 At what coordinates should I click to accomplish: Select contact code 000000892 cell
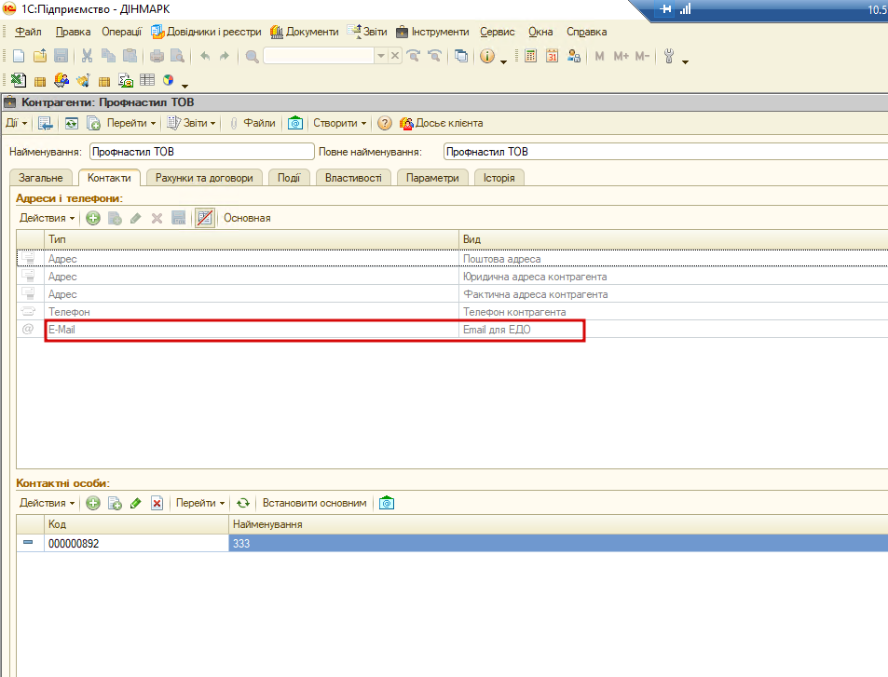pyautogui.click(x=136, y=544)
